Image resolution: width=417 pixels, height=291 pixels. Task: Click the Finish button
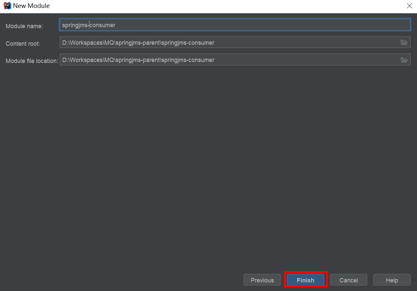pyautogui.click(x=305, y=280)
